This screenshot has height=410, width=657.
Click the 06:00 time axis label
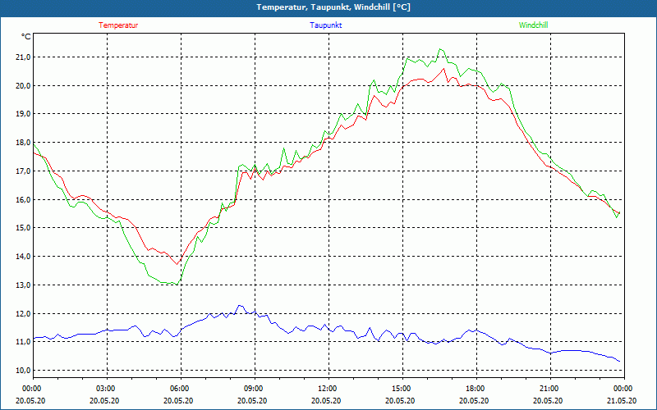pos(181,389)
